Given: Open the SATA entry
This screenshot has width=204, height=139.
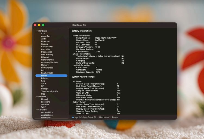Looking at the screenshot, I should point(44,84).
